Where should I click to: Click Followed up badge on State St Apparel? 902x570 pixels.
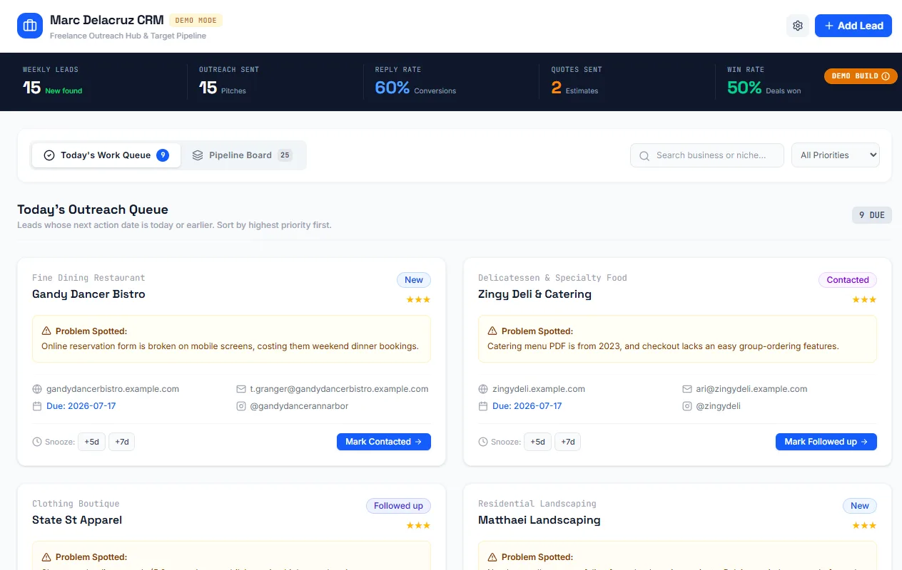[x=398, y=506]
